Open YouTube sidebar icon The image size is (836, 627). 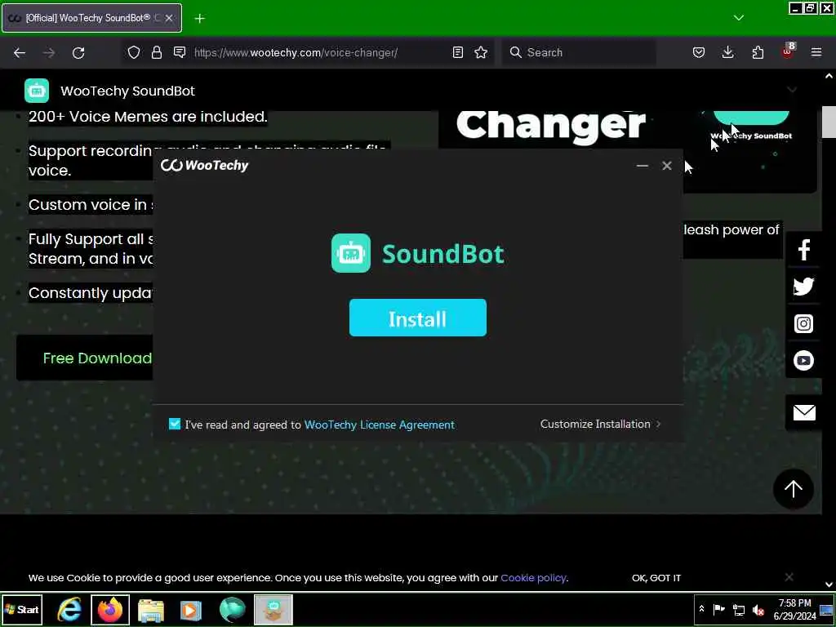point(803,360)
